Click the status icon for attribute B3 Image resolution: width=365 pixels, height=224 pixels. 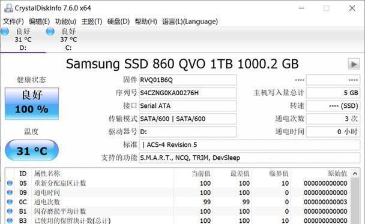point(10,220)
